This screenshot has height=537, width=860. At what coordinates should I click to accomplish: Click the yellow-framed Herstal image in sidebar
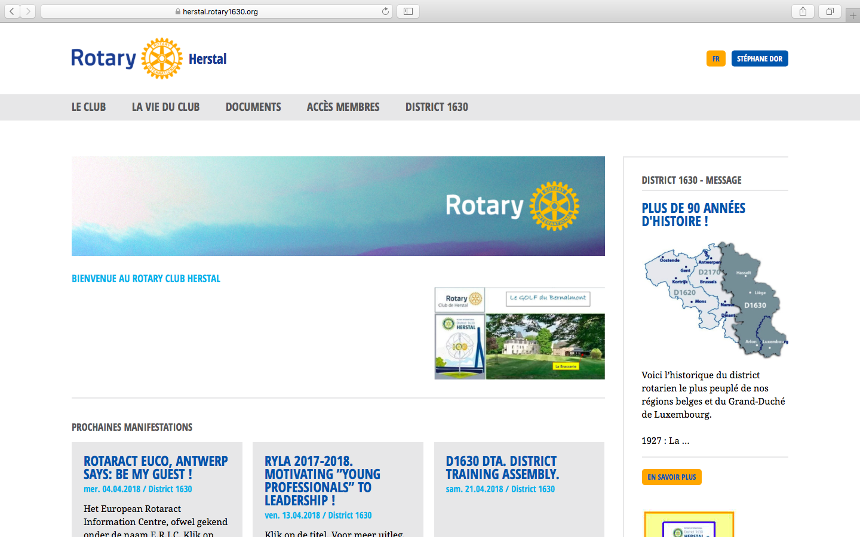(689, 524)
